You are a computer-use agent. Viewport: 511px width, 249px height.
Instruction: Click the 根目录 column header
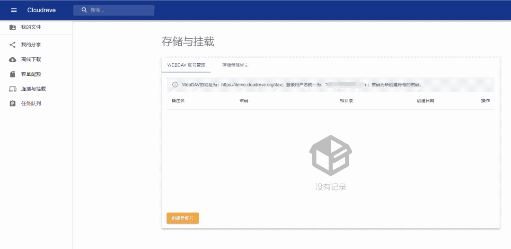[347, 101]
